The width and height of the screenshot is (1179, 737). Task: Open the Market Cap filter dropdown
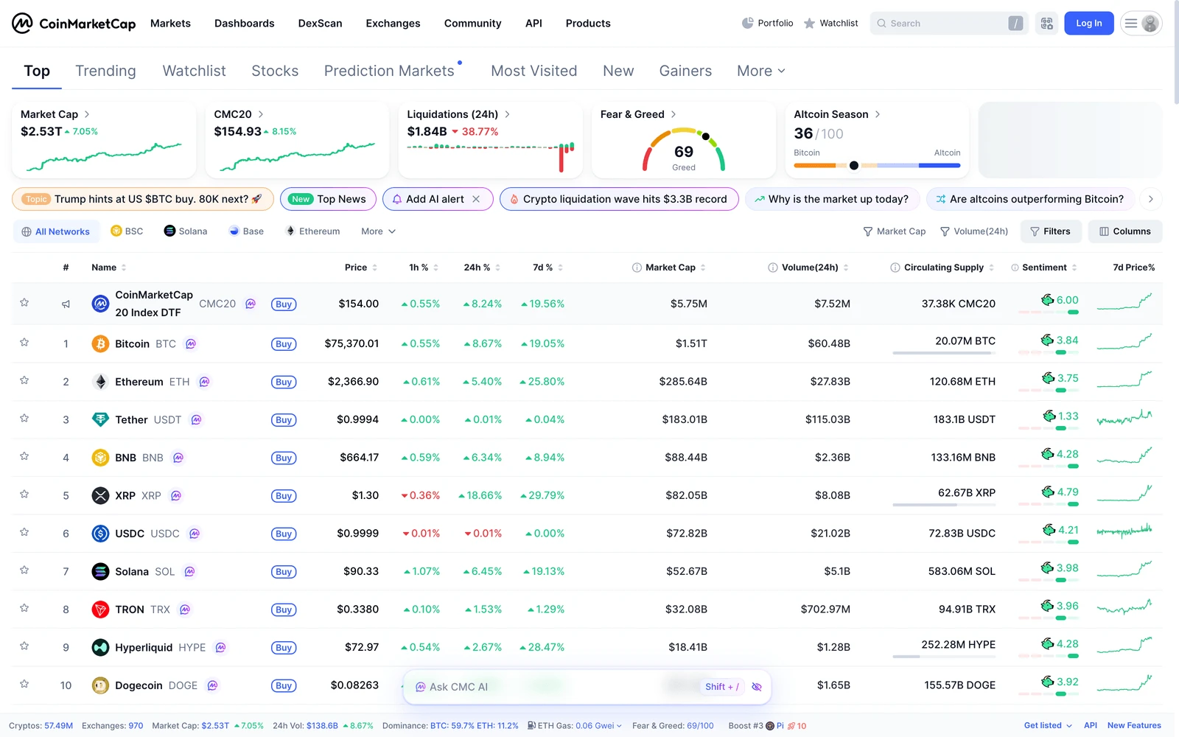click(x=894, y=231)
